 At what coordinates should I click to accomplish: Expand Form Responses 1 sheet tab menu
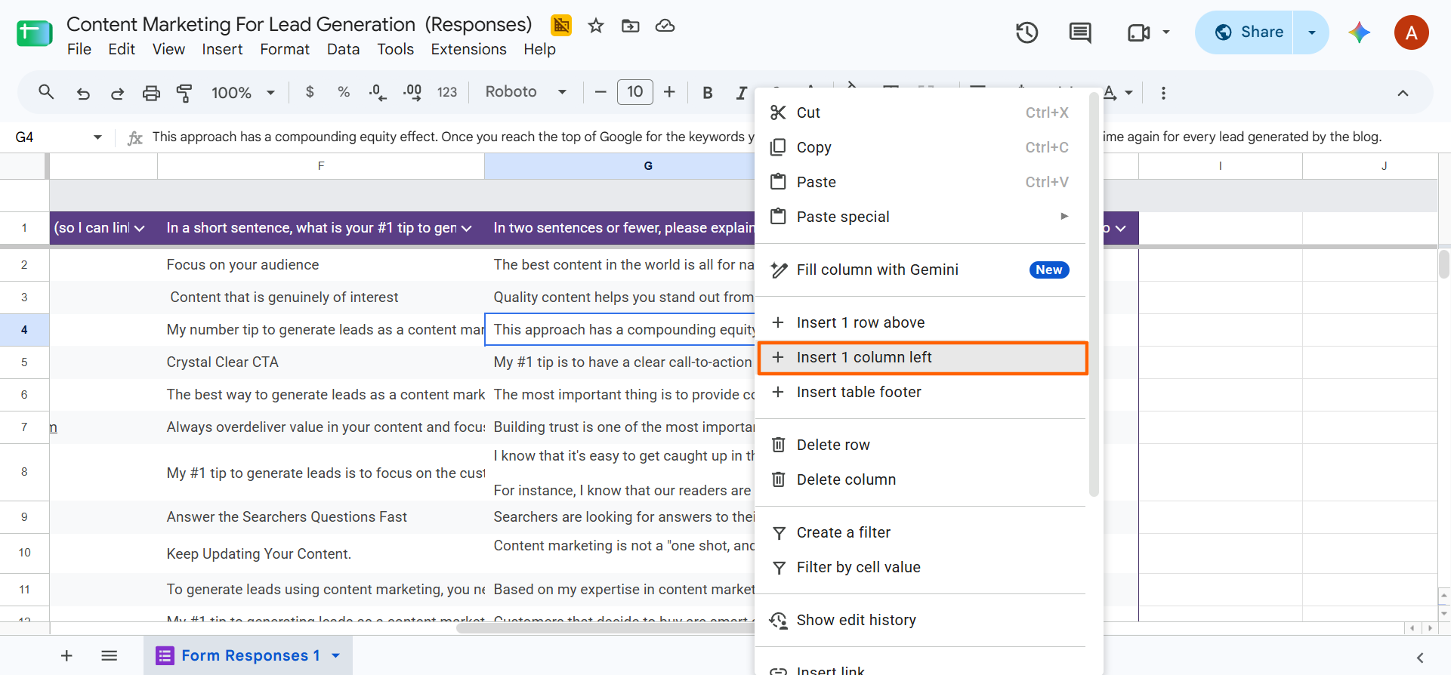pyautogui.click(x=336, y=655)
